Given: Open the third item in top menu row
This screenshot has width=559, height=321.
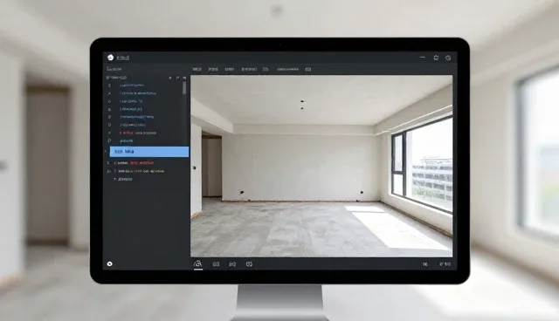Looking at the screenshot, I should click(229, 70).
